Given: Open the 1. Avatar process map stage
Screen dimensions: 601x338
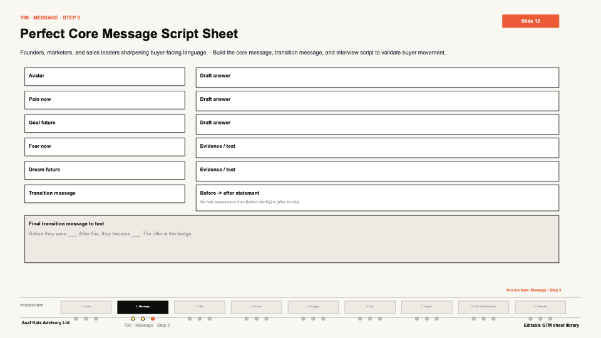Looking at the screenshot, I should pyautogui.click(x=86, y=307).
